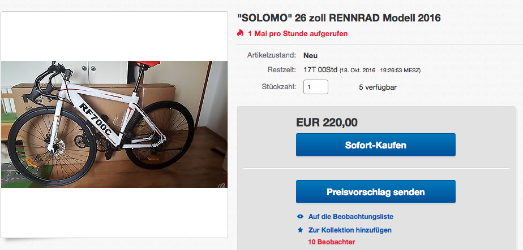Click the Neu condition value
The image size is (523, 250).
click(x=310, y=55)
